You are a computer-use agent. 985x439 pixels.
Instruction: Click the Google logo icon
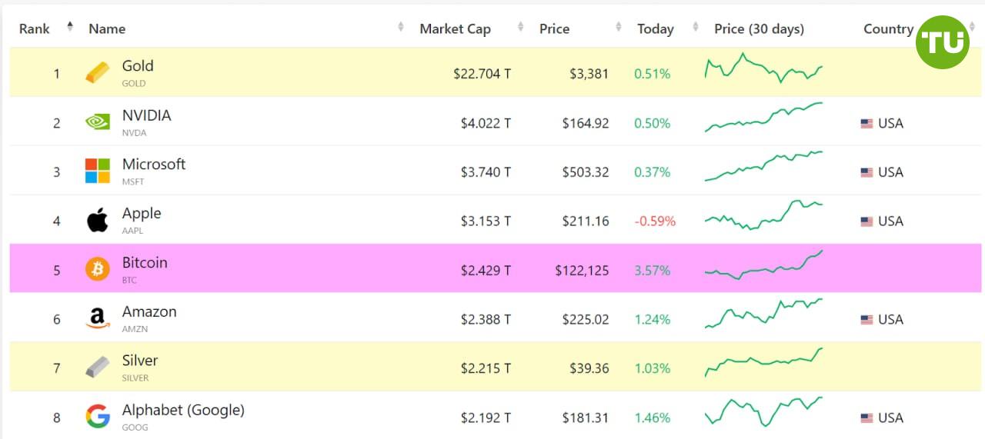click(x=98, y=417)
